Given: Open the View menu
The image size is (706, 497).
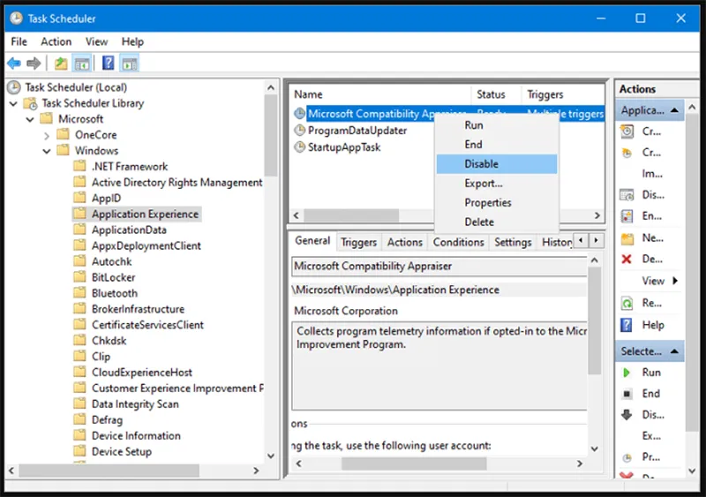Looking at the screenshot, I should pos(96,41).
